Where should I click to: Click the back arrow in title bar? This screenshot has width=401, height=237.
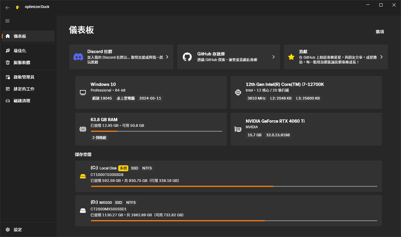(x=7, y=7)
